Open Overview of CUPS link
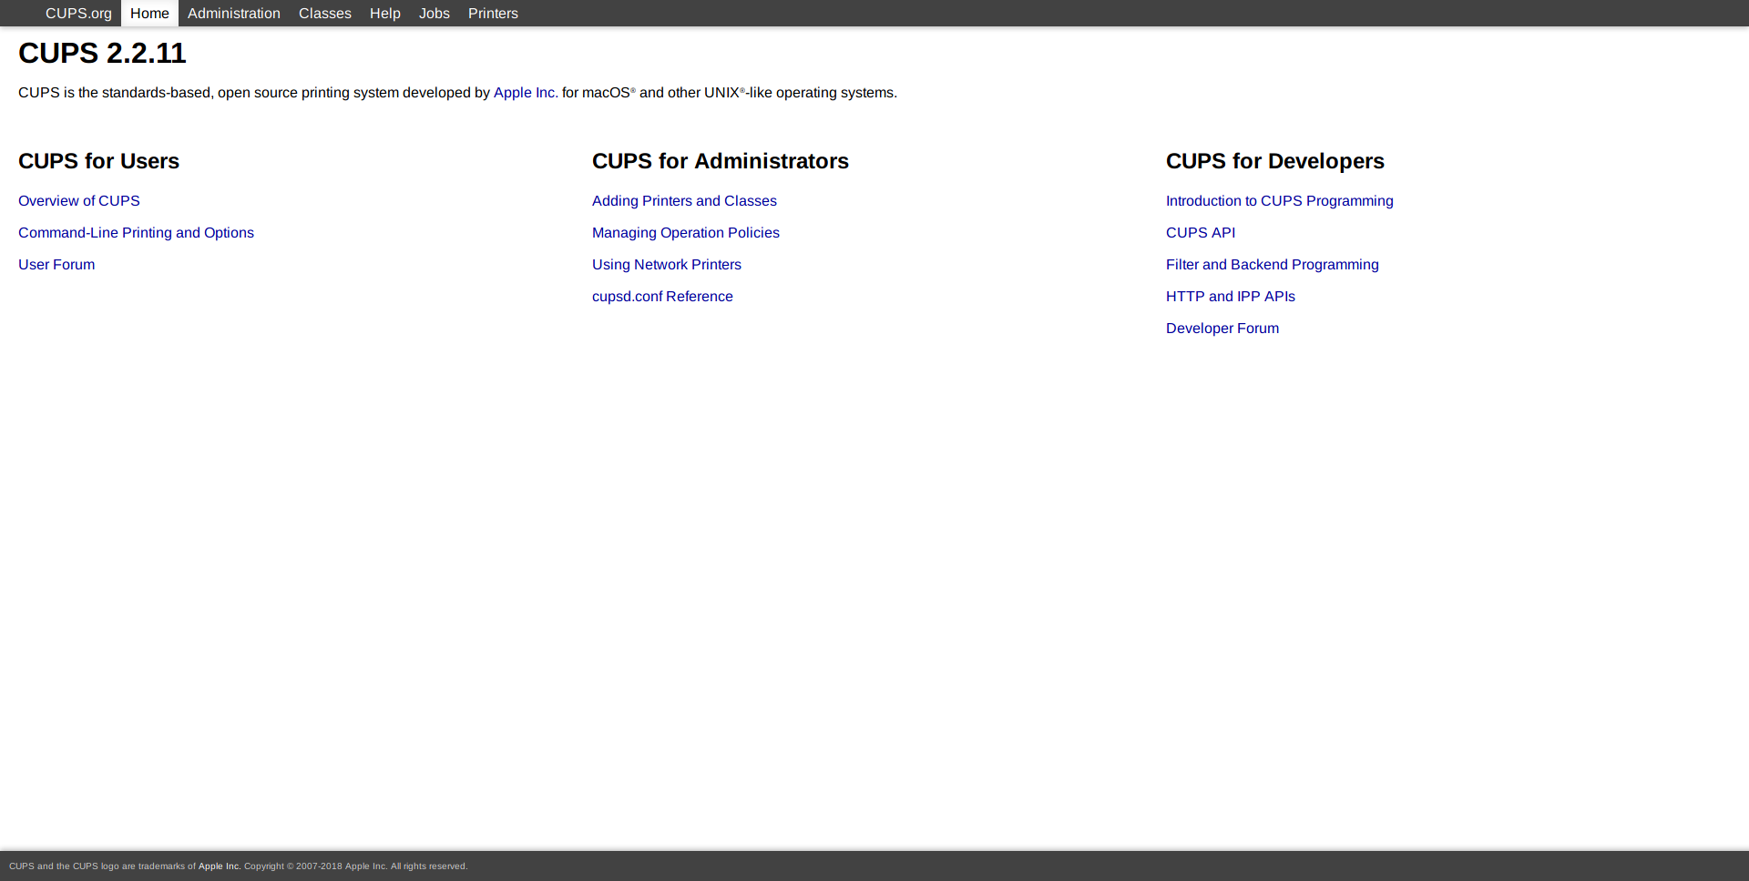Image resolution: width=1749 pixels, height=881 pixels. pos(79,201)
